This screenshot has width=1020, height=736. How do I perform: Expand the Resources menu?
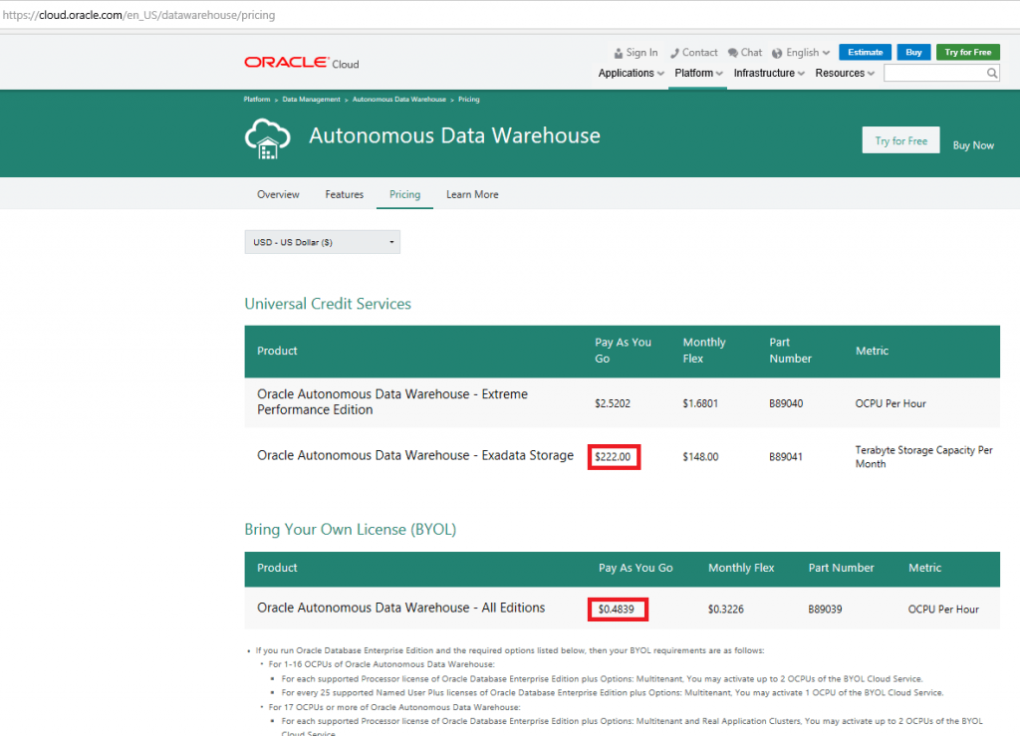pyautogui.click(x=845, y=73)
